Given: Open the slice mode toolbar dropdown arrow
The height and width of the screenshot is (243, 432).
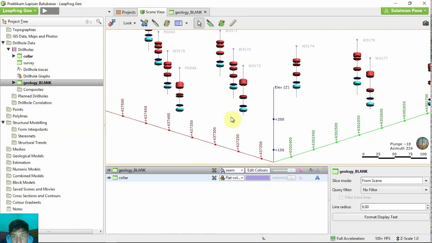Looking at the screenshot, I should point(186,23).
